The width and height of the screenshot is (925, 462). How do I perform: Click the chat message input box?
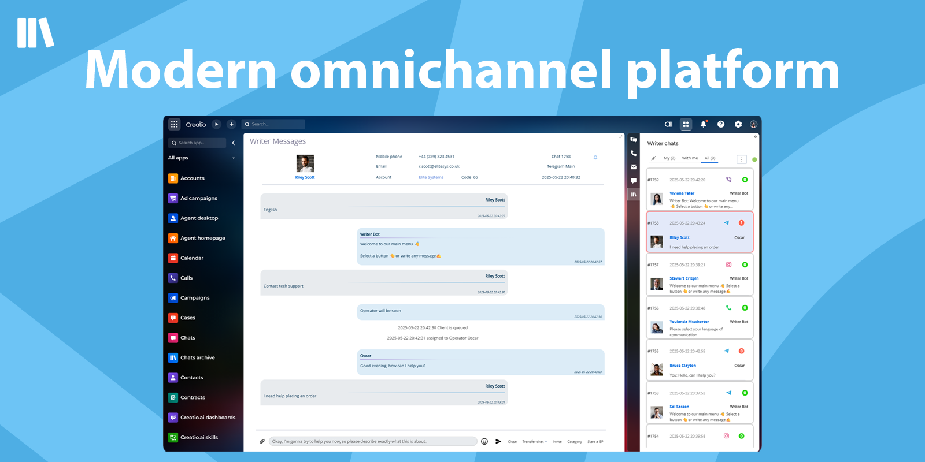coord(373,441)
